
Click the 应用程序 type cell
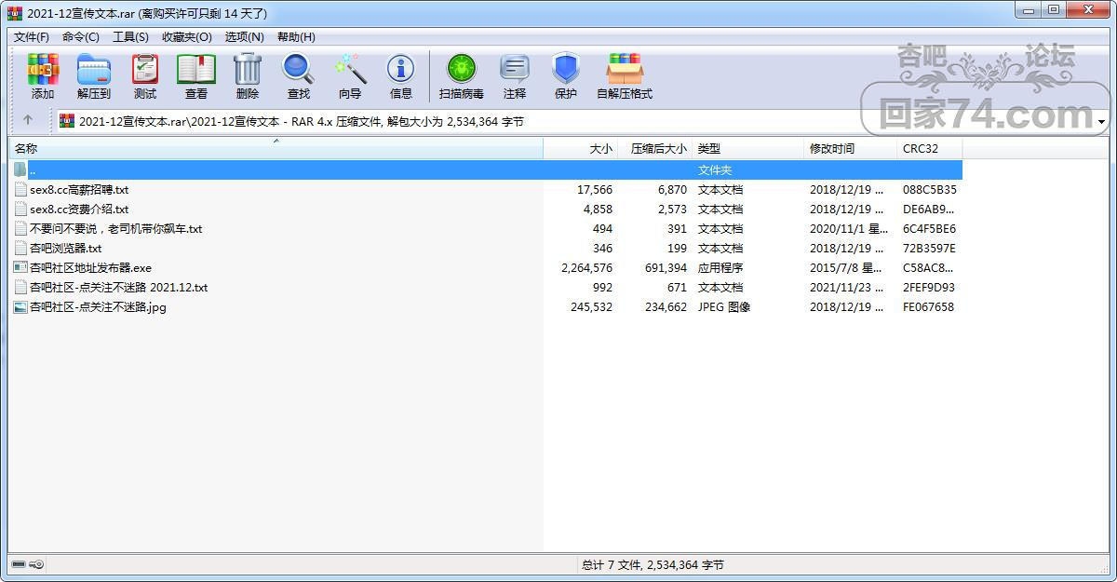click(720, 267)
